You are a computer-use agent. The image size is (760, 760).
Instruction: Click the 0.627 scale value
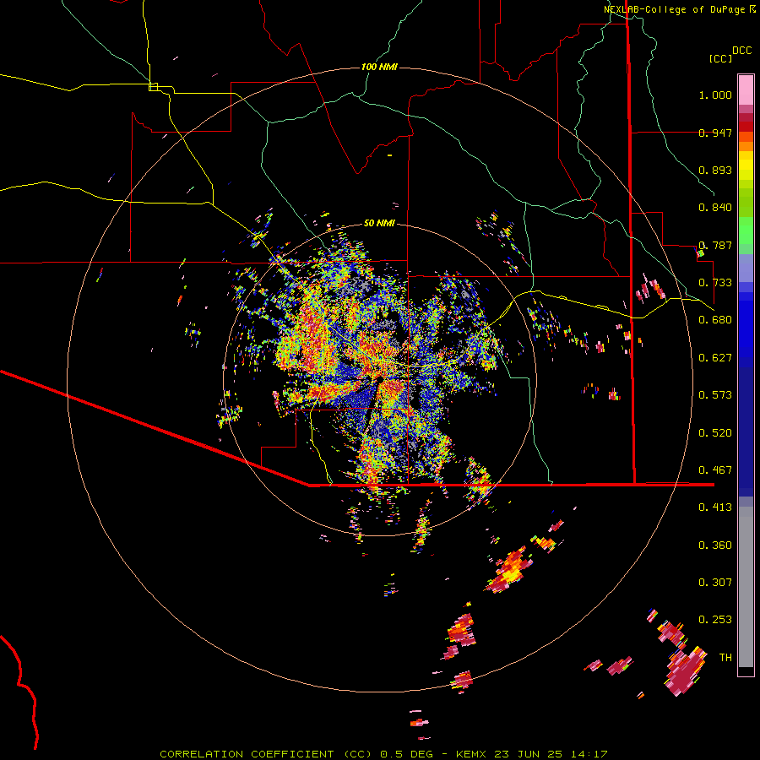[x=715, y=358]
